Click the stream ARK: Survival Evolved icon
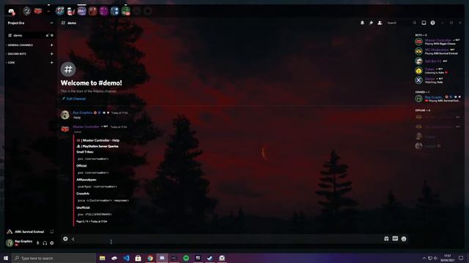The height and width of the screenshot is (263, 469). (52, 232)
